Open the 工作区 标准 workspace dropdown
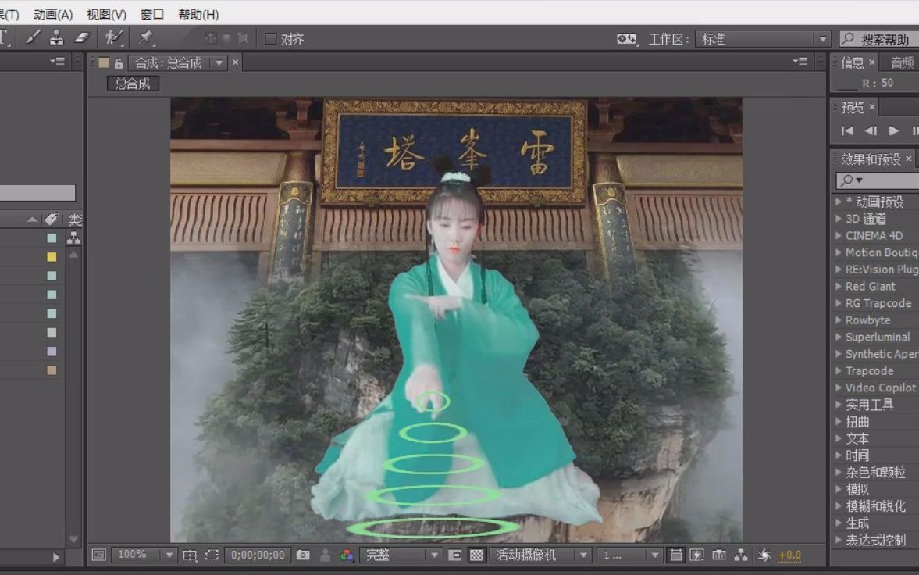Image resolution: width=919 pixels, height=575 pixels. (763, 39)
